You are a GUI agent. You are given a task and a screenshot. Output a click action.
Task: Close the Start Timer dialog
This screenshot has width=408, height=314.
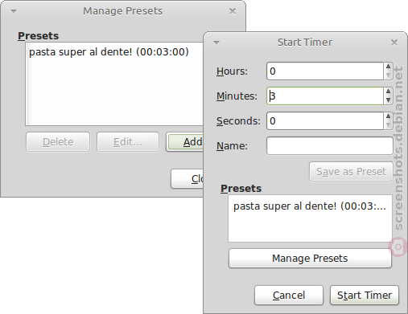click(394, 43)
